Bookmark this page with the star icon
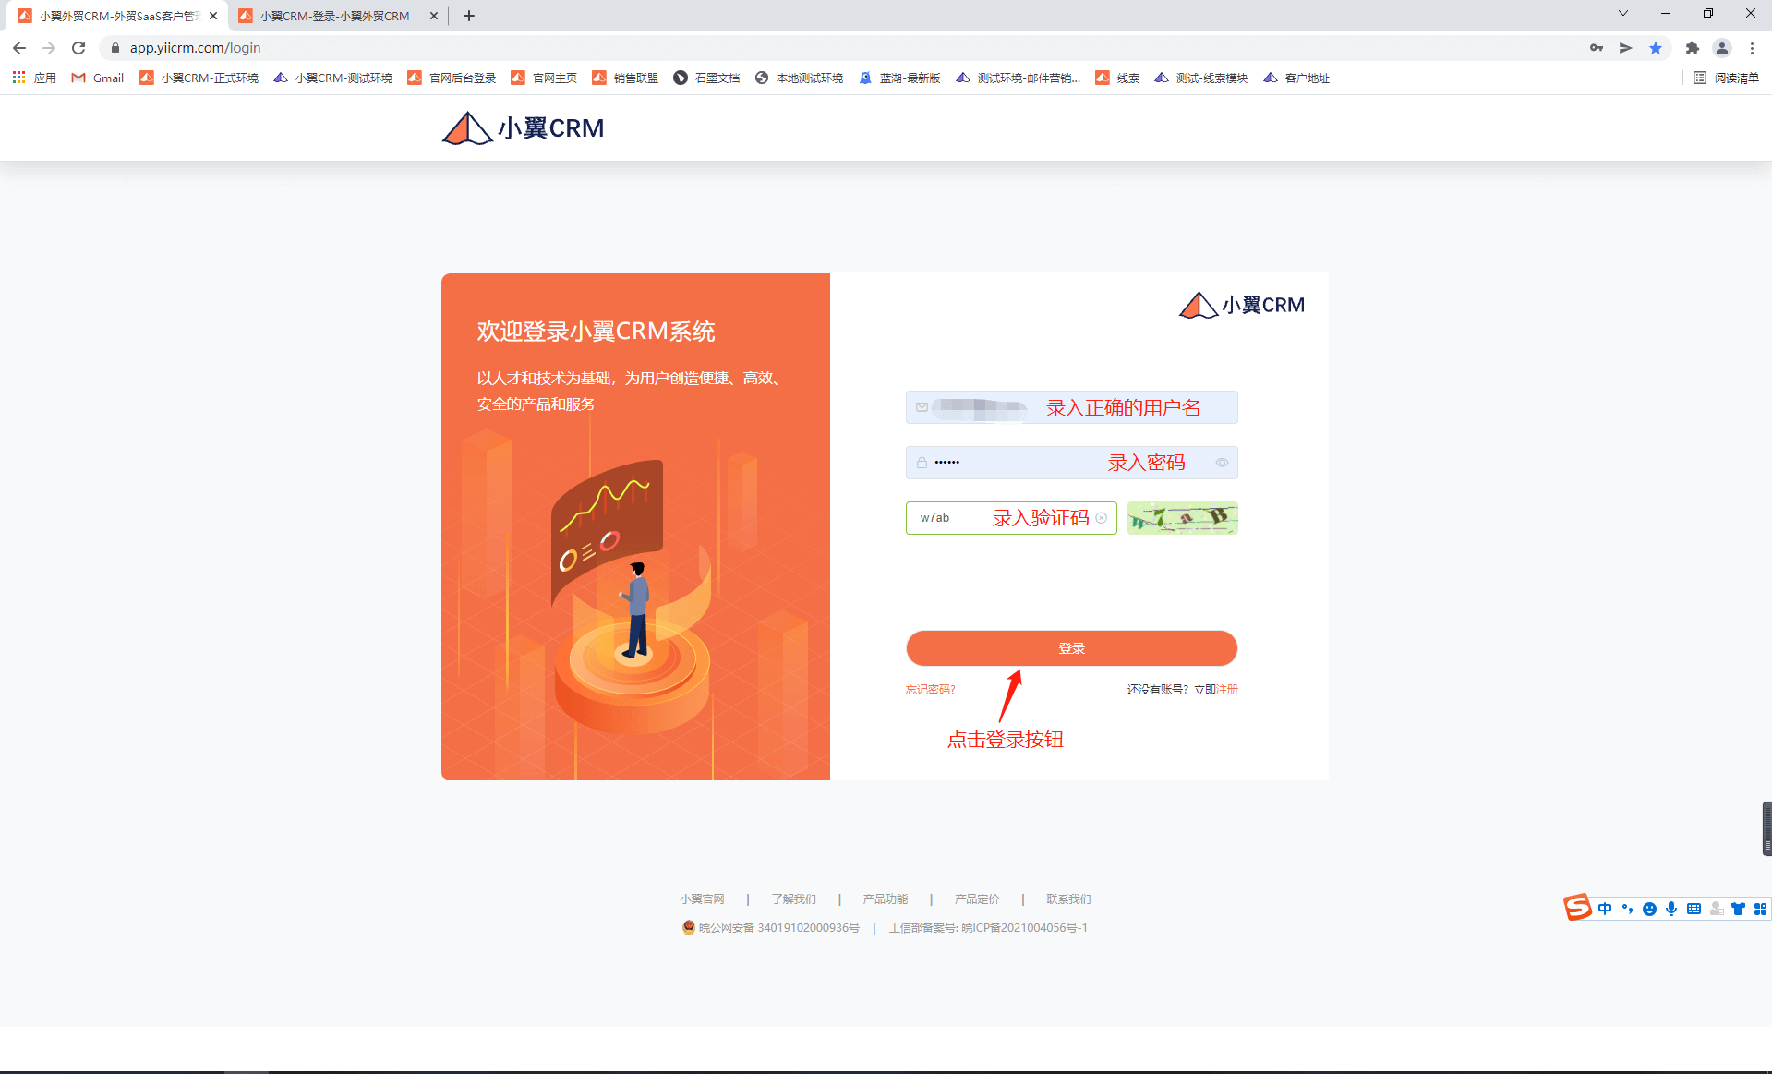This screenshot has height=1074, width=1772. pyautogui.click(x=1656, y=48)
